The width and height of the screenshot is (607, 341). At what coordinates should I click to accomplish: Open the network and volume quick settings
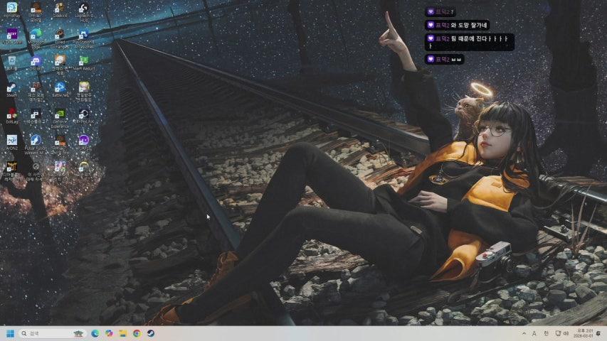tap(561, 333)
